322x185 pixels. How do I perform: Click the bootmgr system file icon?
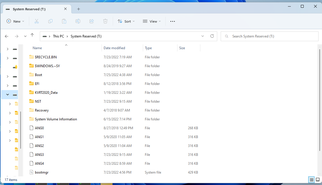pyautogui.click(x=31, y=172)
